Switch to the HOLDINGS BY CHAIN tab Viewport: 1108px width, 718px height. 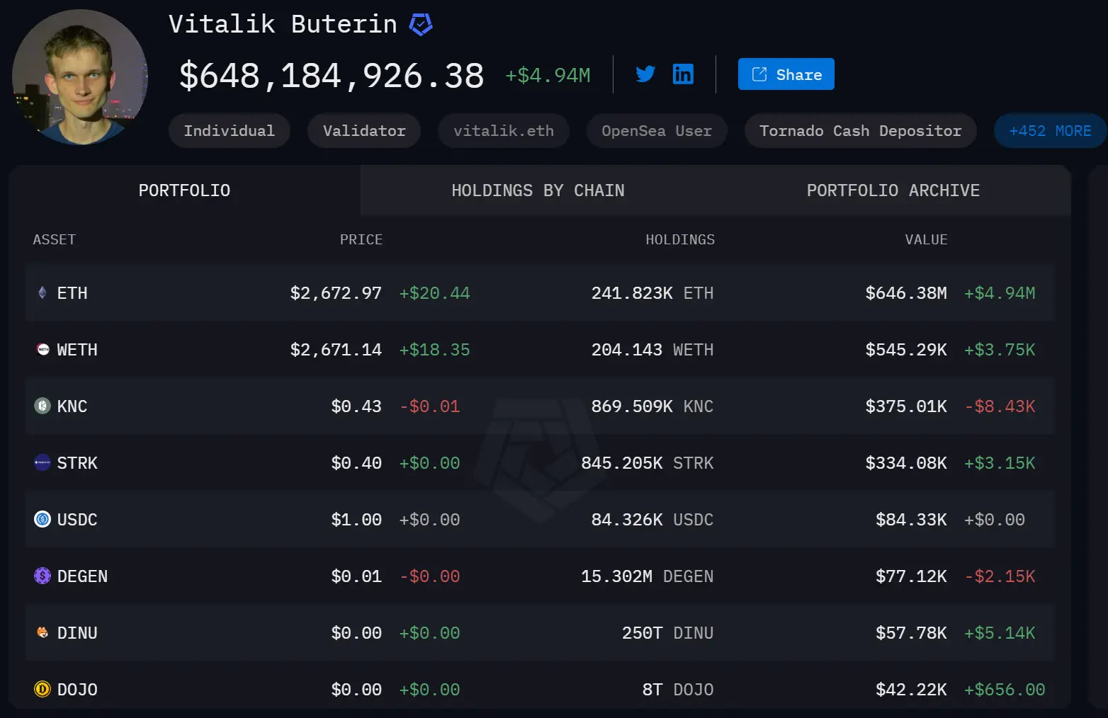click(538, 190)
